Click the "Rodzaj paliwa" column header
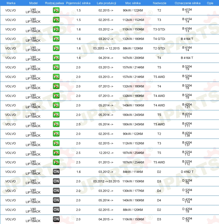This screenshot has width=219, height=224. click(54, 3)
